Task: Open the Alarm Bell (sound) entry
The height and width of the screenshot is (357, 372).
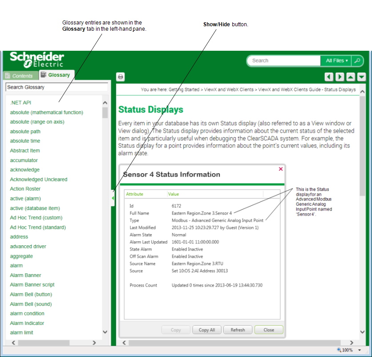Action: [31, 304]
